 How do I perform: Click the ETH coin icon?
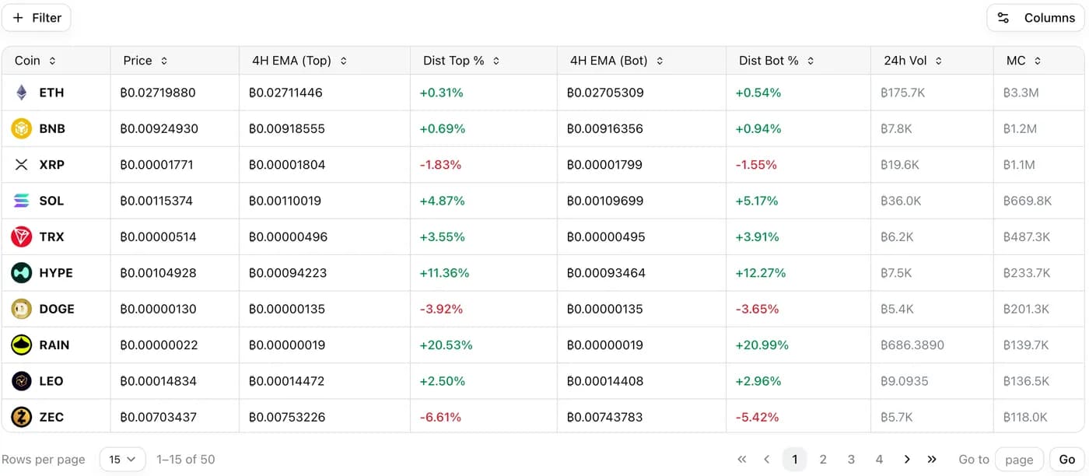tap(22, 93)
